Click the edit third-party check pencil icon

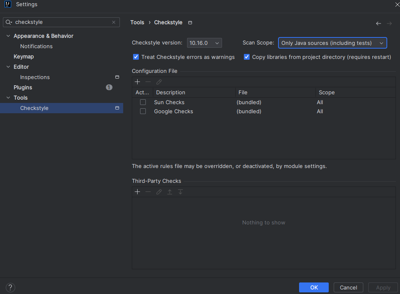coord(159,192)
